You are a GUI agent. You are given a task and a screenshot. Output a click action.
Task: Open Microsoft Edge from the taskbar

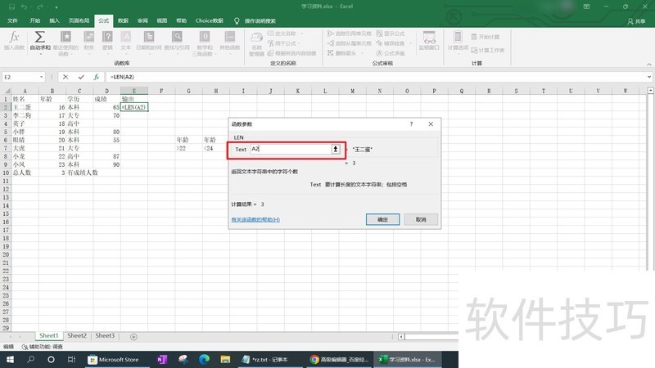(x=204, y=359)
